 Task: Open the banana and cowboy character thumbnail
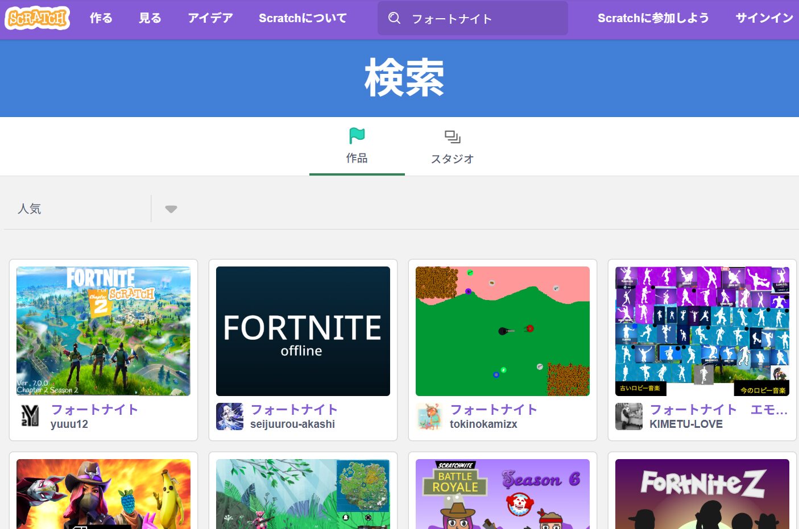[104, 494]
